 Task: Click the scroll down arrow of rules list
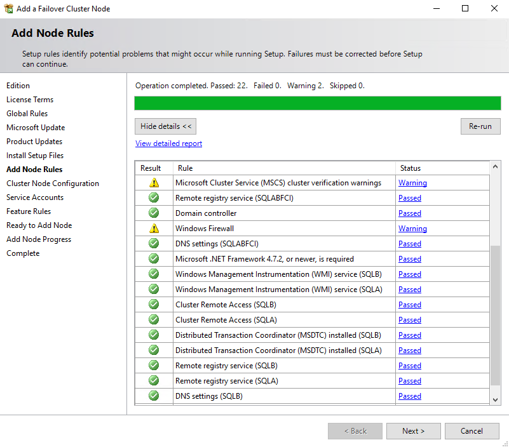(495, 399)
